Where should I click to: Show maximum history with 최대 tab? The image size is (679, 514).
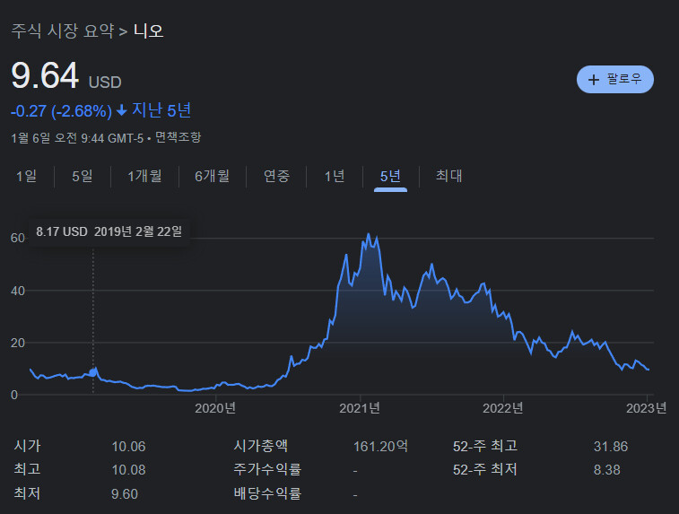coord(449,176)
